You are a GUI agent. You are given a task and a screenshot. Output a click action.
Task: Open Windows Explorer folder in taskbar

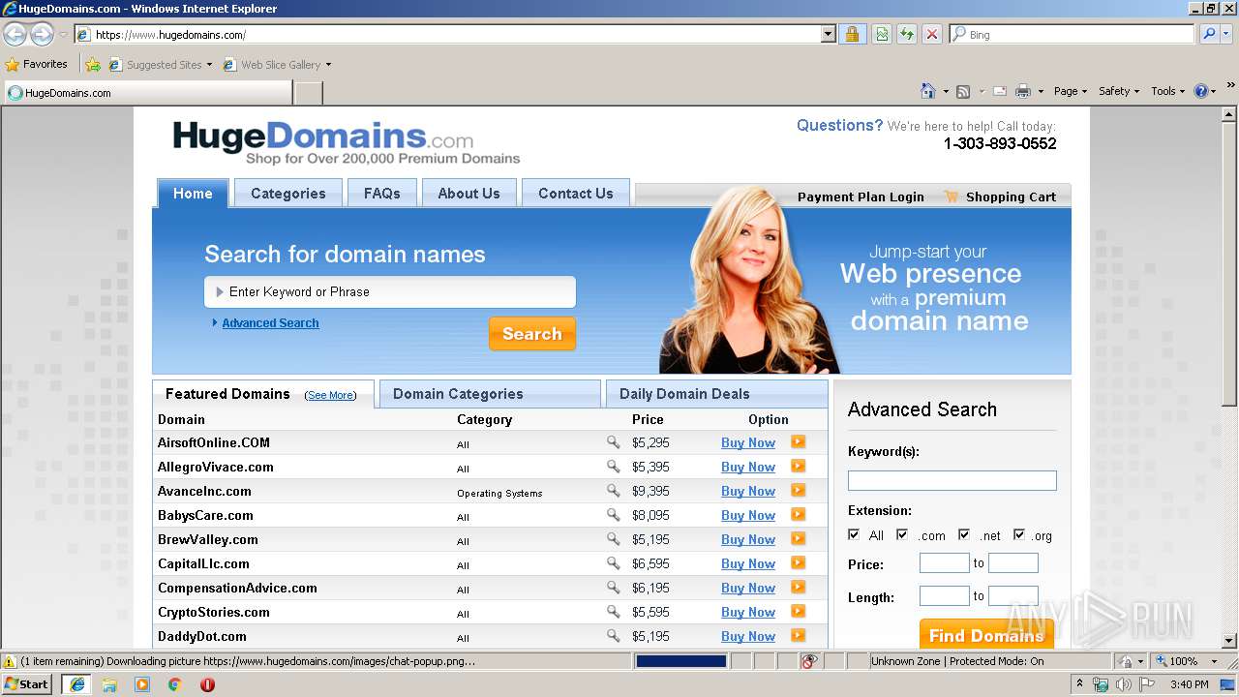pyautogui.click(x=109, y=684)
